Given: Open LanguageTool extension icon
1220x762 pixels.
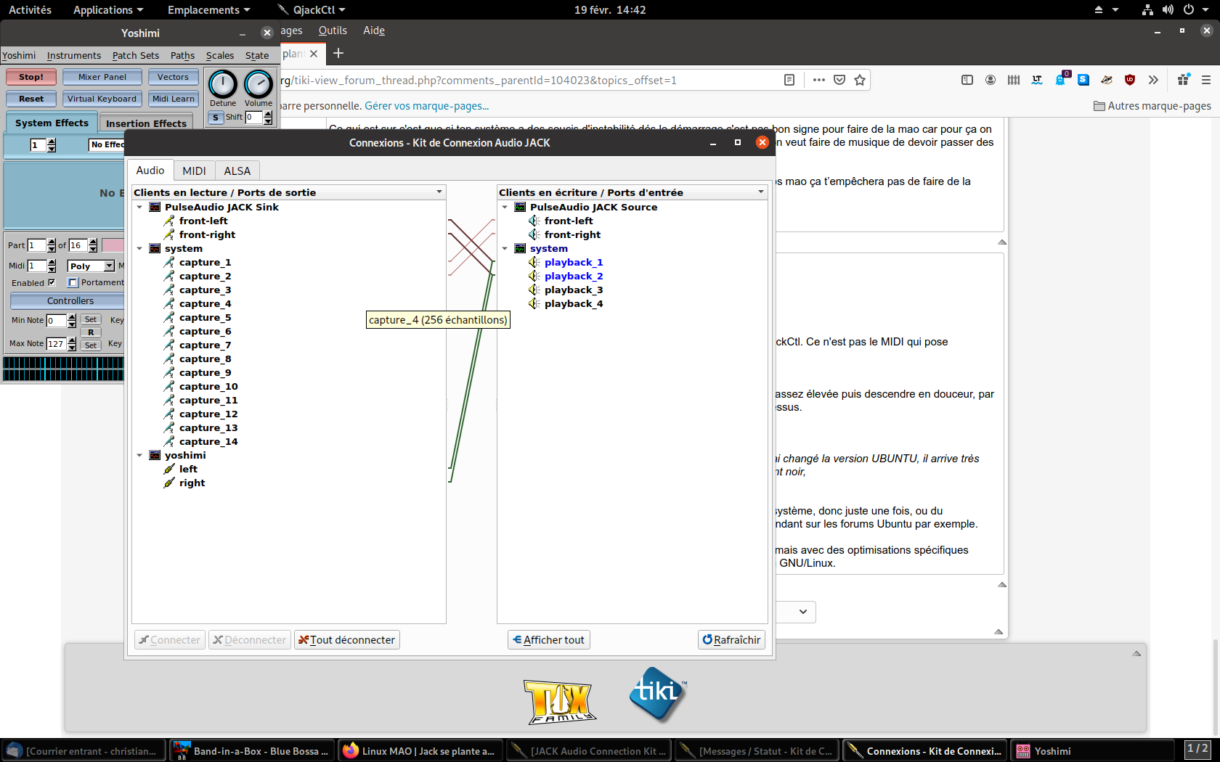Looking at the screenshot, I should (1037, 80).
